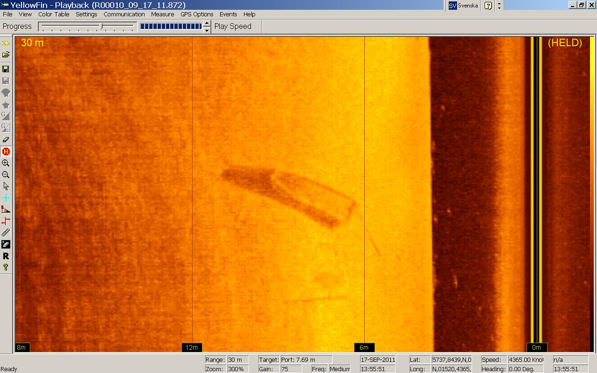Click the SV Svenska language button
Image resolution: width=597 pixels, height=373 pixels.
[x=463, y=6]
